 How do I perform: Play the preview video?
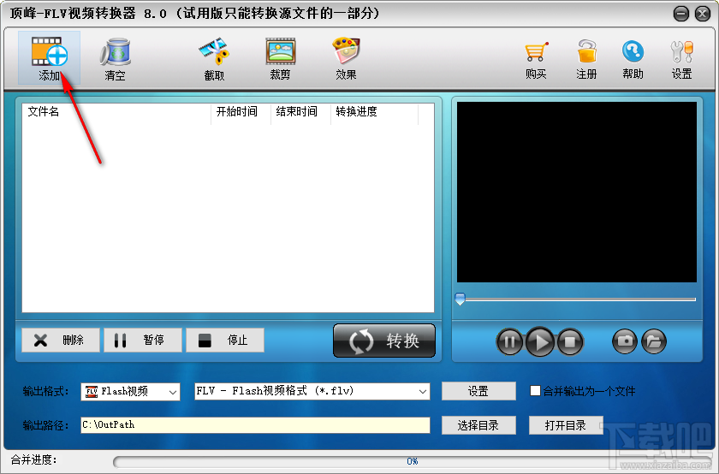click(540, 341)
